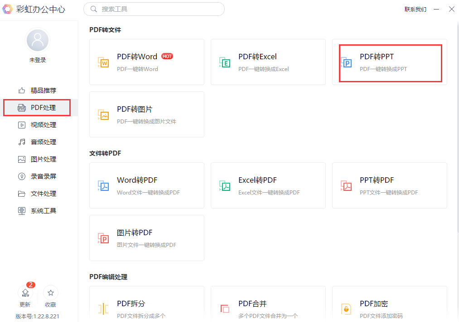The height and width of the screenshot is (322, 459).
Task: Click the 收藏 star favorites icon
Action: pyautogui.click(x=51, y=293)
